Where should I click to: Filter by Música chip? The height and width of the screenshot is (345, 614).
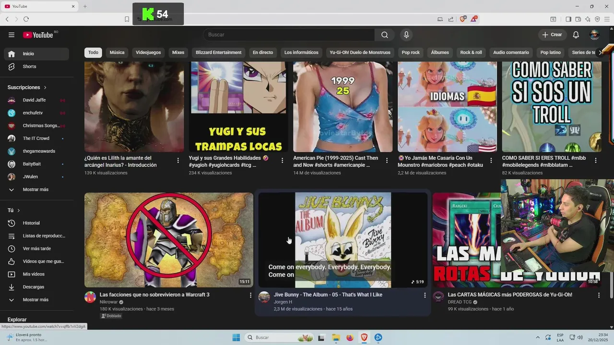(117, 53)
